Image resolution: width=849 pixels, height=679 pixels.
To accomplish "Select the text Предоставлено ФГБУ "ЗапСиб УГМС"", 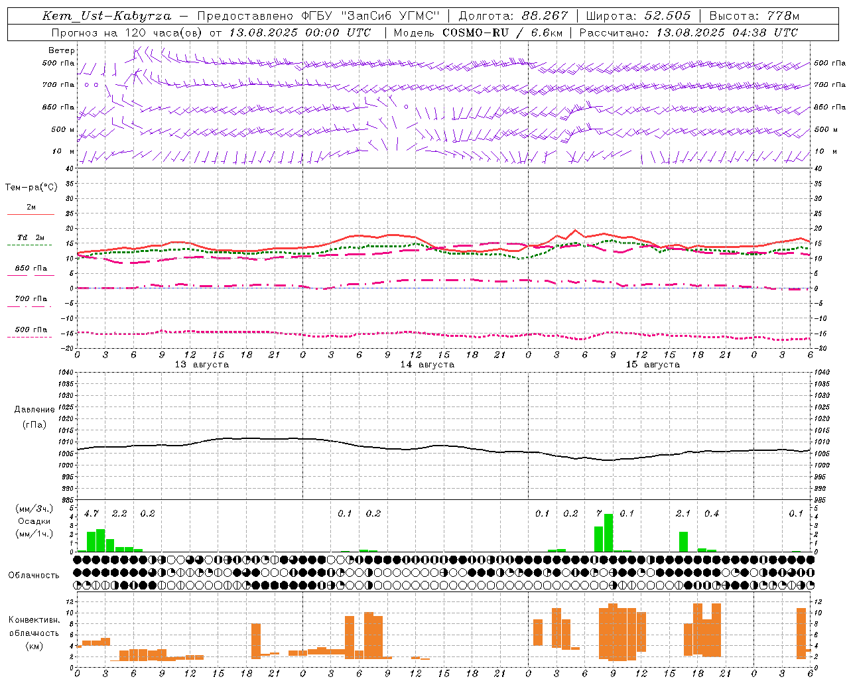I will click(319, 16).
